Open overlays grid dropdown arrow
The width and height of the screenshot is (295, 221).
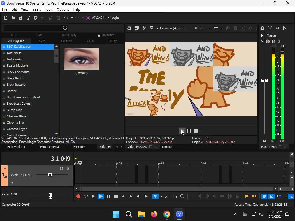(222, 28)
